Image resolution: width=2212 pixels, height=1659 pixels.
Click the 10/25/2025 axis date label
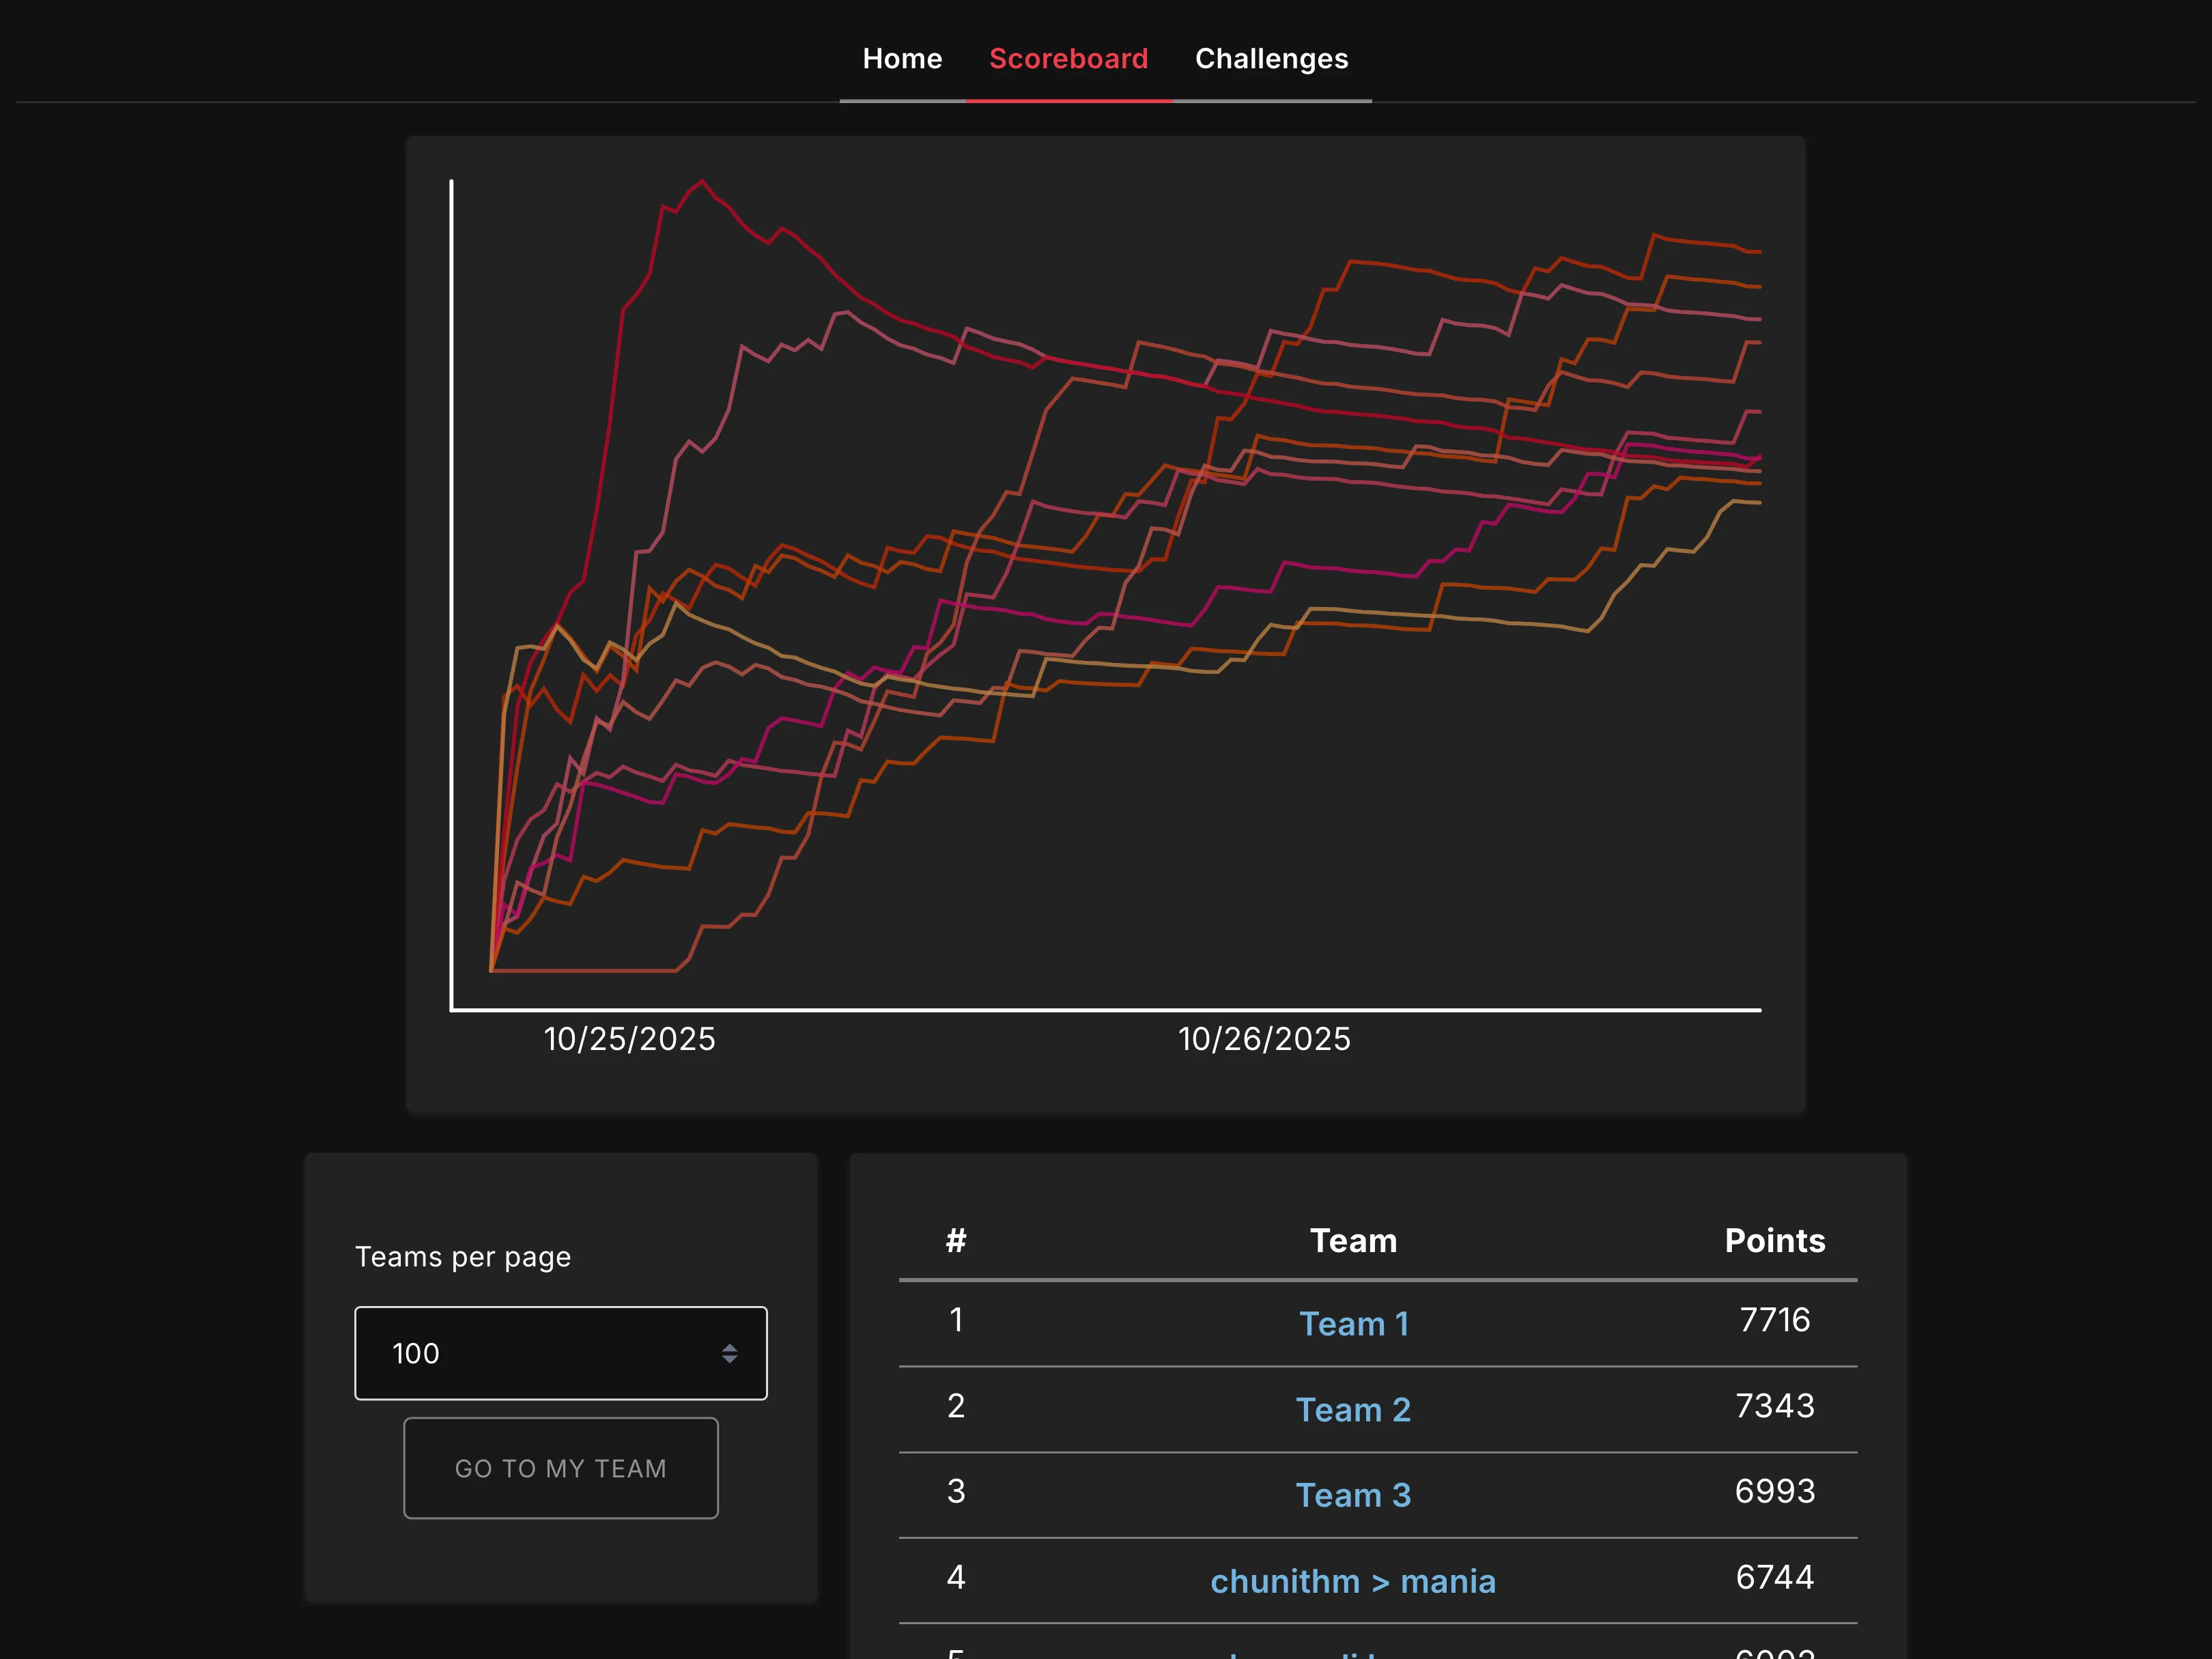coord(630,1039)
